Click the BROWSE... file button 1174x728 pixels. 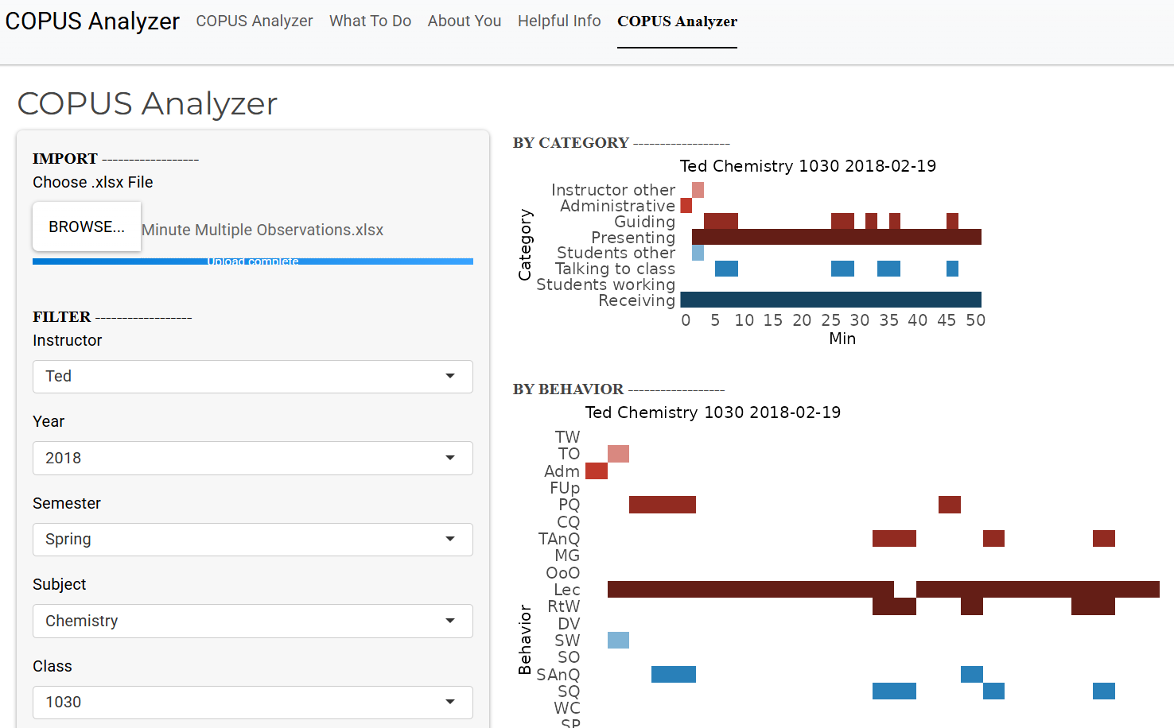(87, 227)
